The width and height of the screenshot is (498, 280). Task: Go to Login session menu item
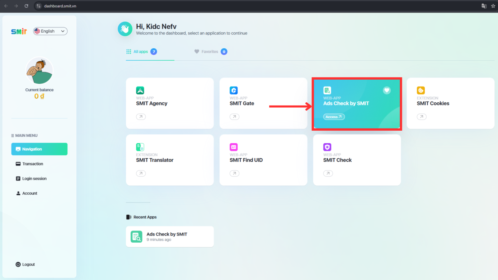tap(34, 179)
